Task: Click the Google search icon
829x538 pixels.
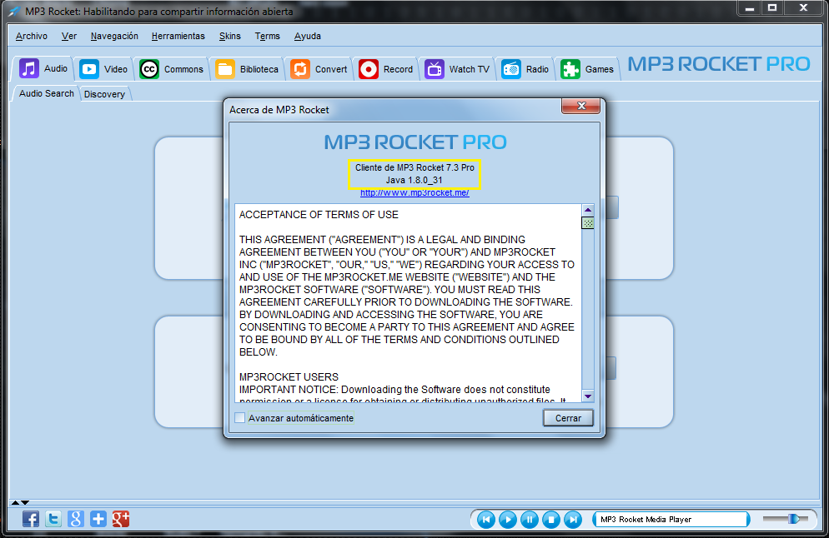Action: pos(76,519)
